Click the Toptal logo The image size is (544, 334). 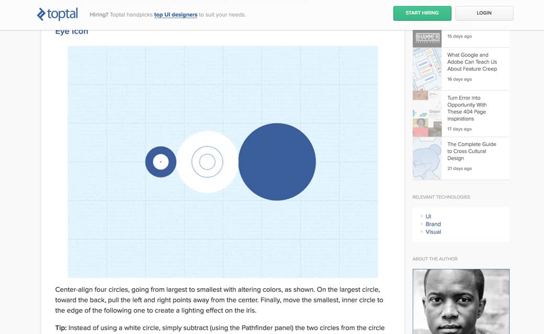click(58, 14)
